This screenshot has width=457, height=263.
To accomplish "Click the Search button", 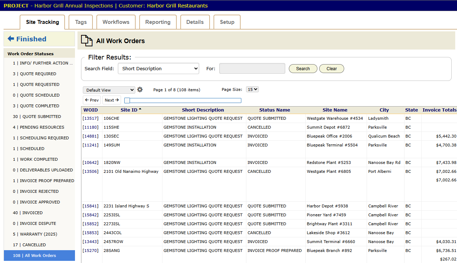I will click(303, 69).
